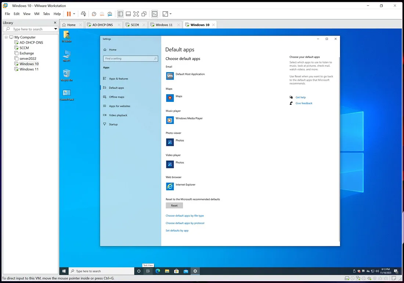Open the stretch guest dropdown arrow
The width and height of the screenshot is (404, 283).
(x=170, y=14)
